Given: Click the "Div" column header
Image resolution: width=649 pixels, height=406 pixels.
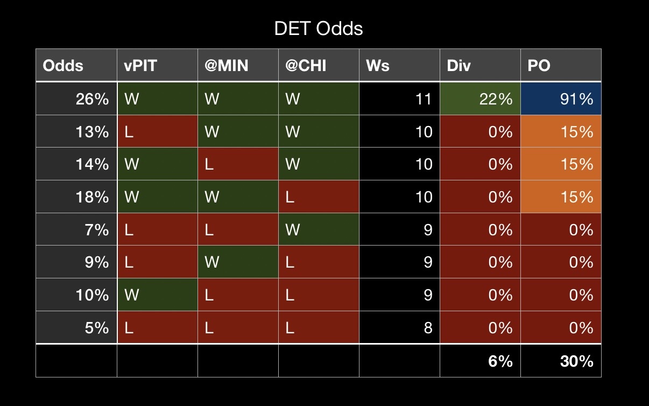Looking at the screenshot, I should point(480,66).
